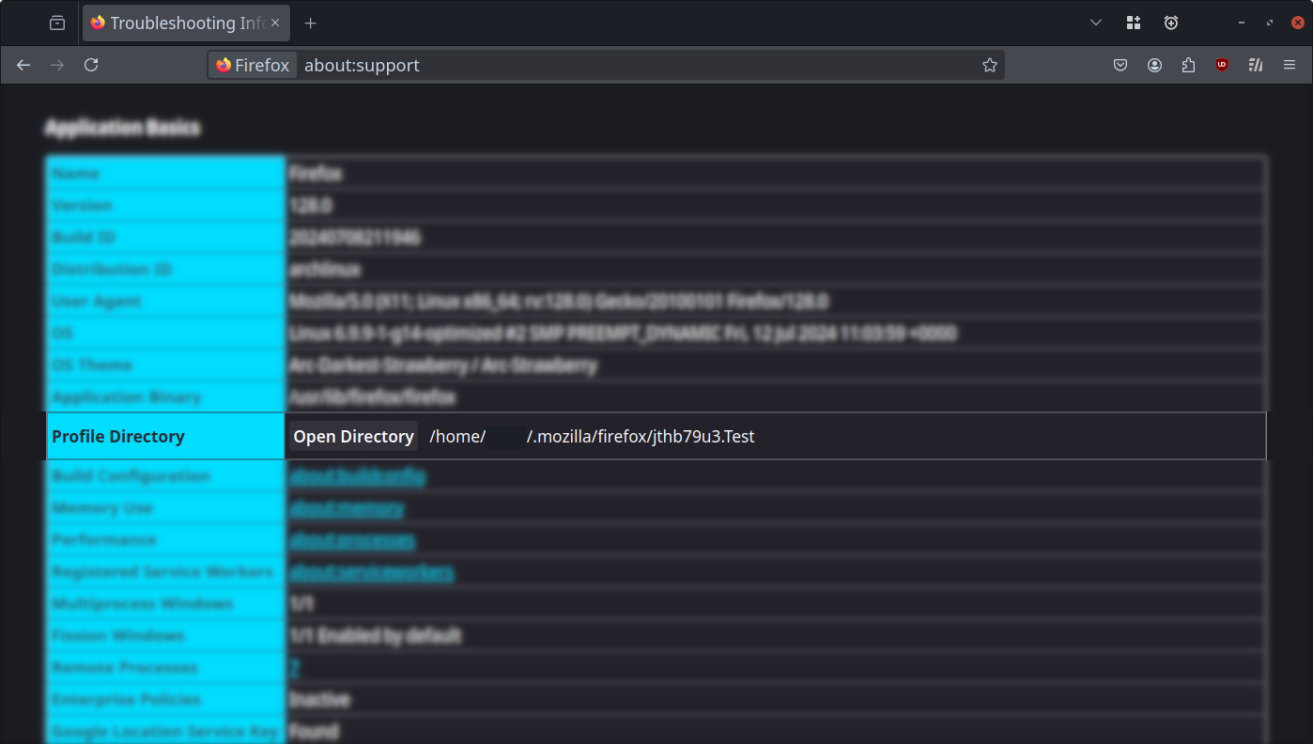This screenshot has height=744, width=1313.
Task: Open the about:processes link
Action: coord(352,540)
